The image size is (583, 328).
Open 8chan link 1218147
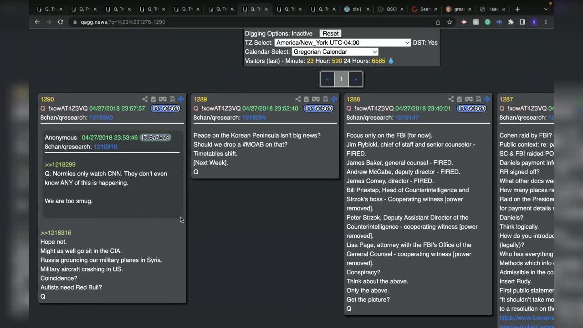[407, 117]
